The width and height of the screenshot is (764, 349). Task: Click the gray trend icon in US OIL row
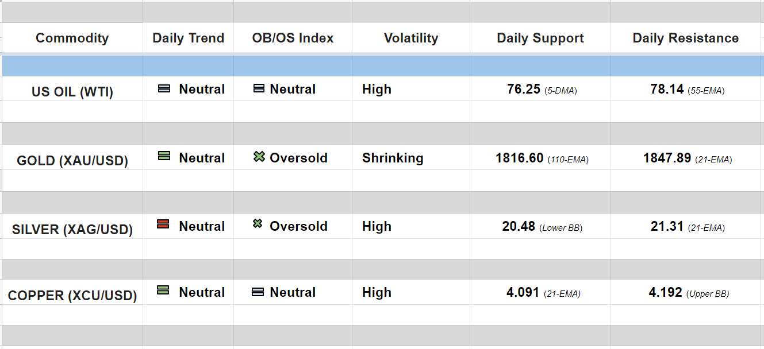pyautogui.click(x=164, y=89)
